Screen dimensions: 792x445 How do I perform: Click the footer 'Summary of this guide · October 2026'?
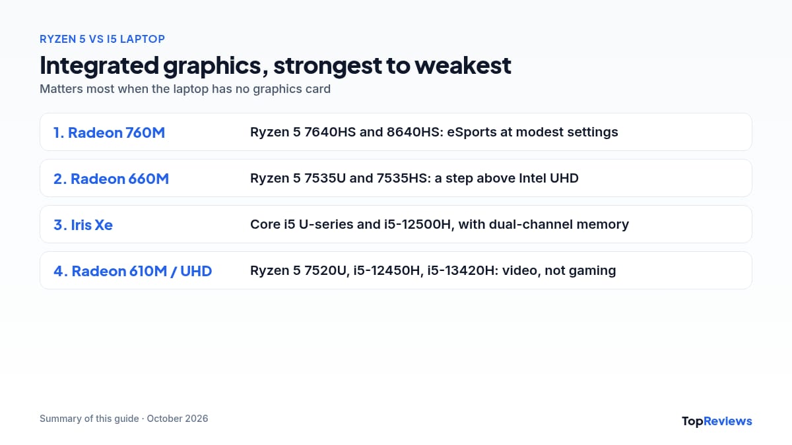(x=124, y=419)
